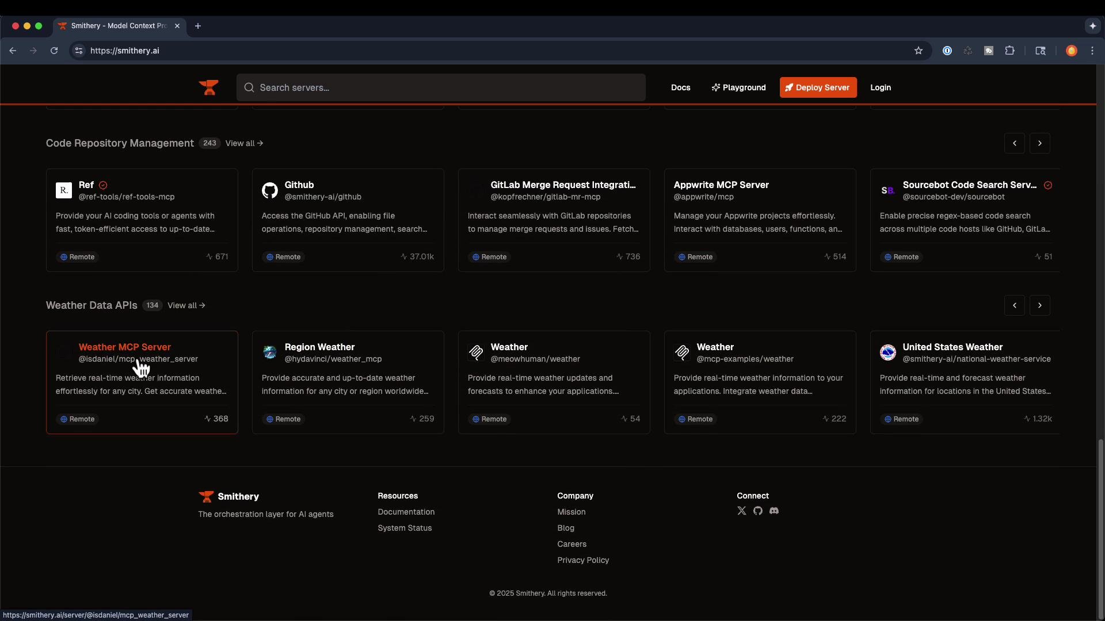Open the Mission footer link
This screenshot has width=1105, height=621.
point(571,512)
